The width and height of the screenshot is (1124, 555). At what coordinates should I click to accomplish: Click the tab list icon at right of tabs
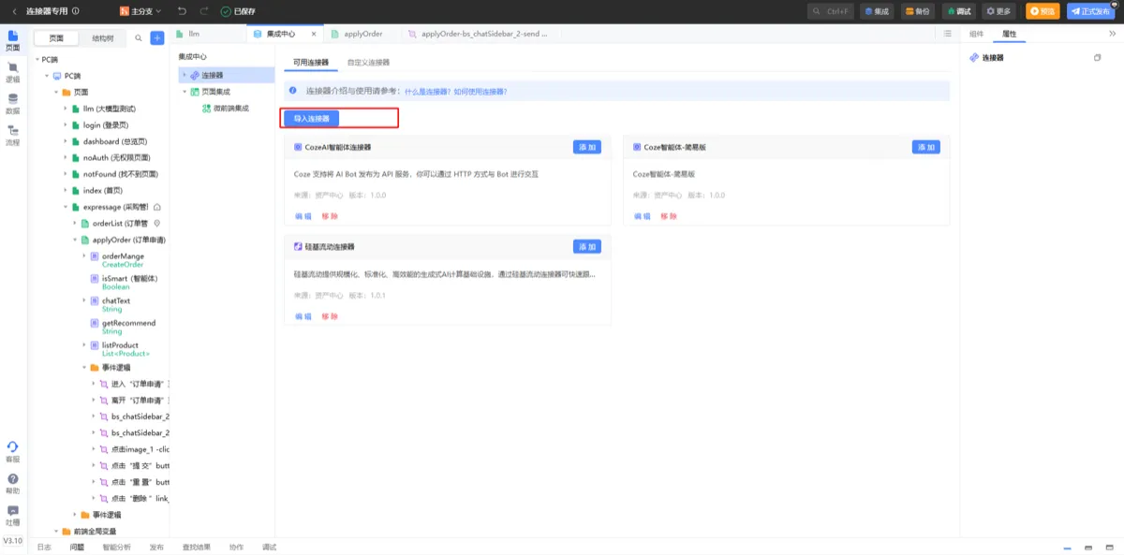point(948,34)
